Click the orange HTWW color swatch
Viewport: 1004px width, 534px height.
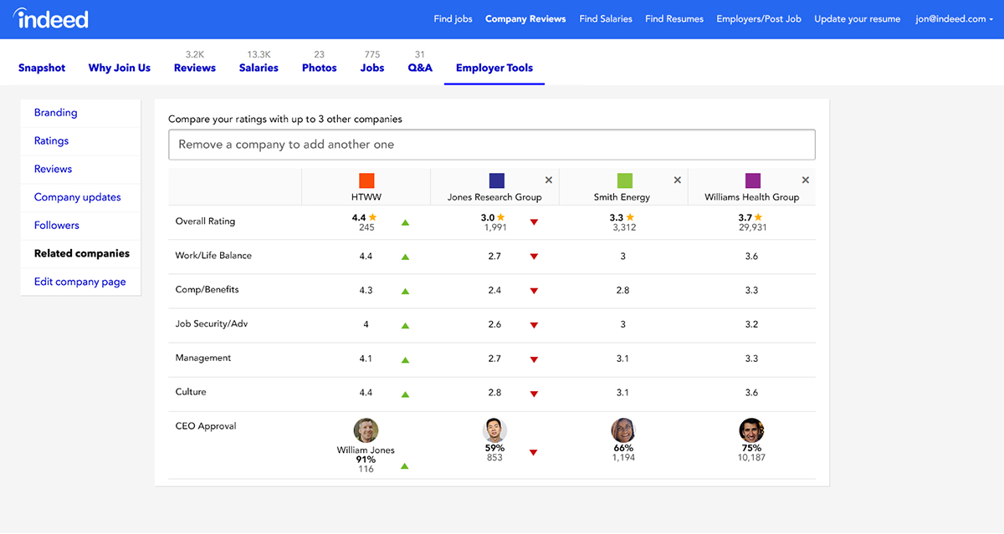[366, 181]
